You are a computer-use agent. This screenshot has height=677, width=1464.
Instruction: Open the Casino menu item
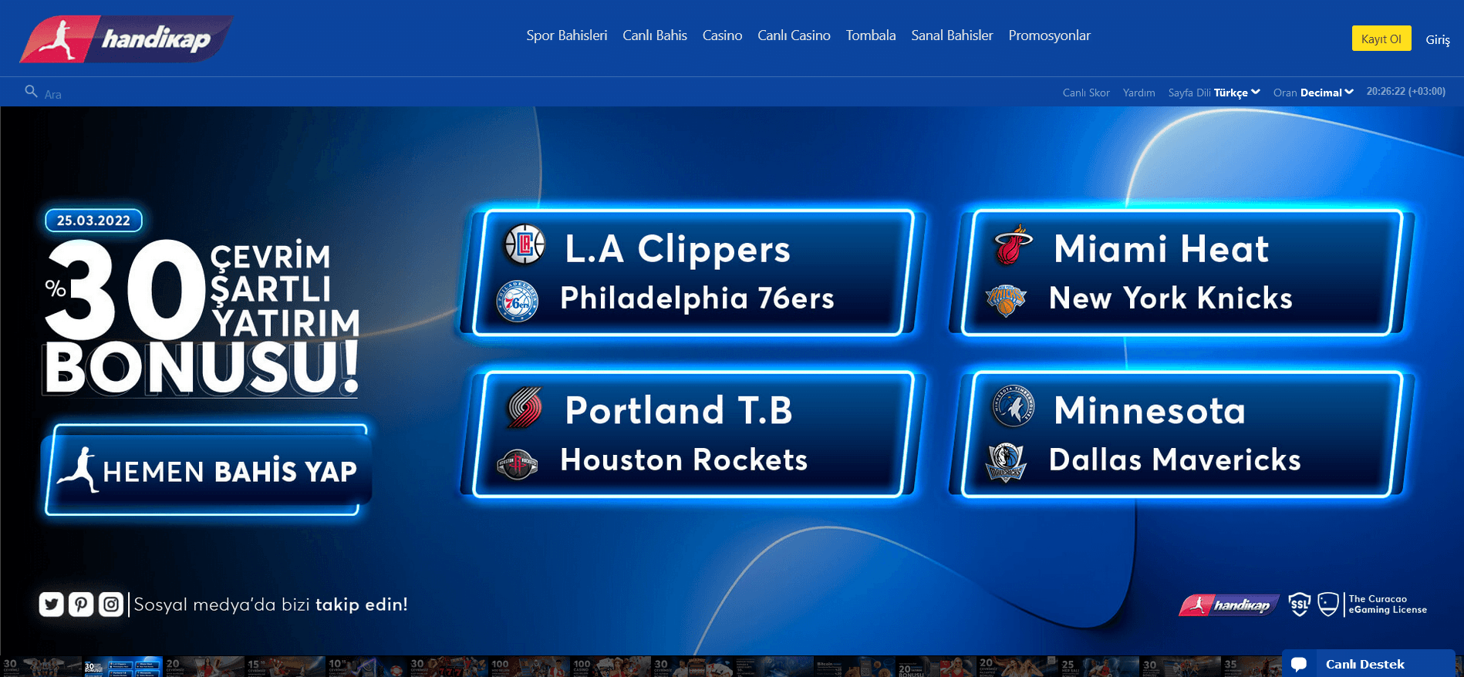pyautogui.click(x=723, y=35)
